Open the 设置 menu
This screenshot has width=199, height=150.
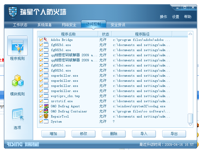point(175,17)
